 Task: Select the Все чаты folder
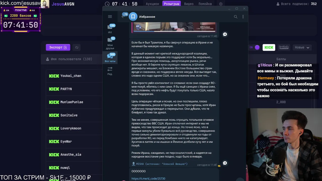(110, 58)
